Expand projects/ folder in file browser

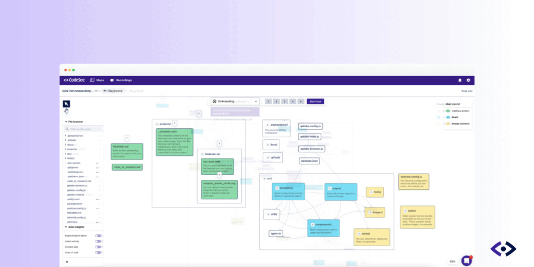coord(65,149)
